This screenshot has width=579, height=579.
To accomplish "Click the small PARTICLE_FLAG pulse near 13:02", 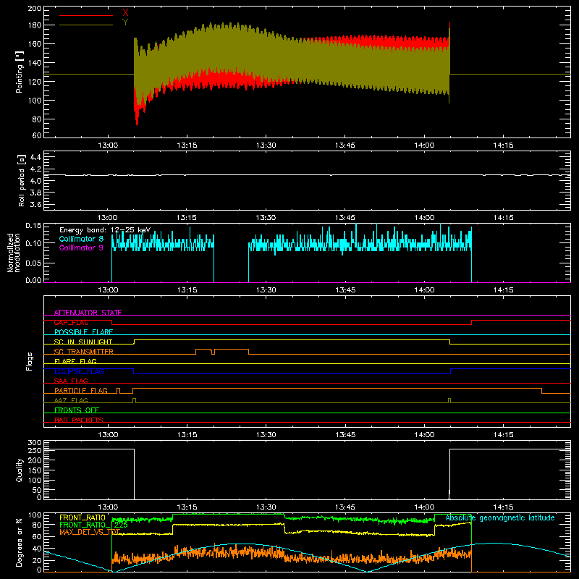I will click(x=118, y=391).
